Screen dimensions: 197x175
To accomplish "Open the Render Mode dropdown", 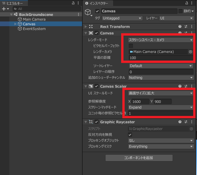I will [x=161, y=40].
